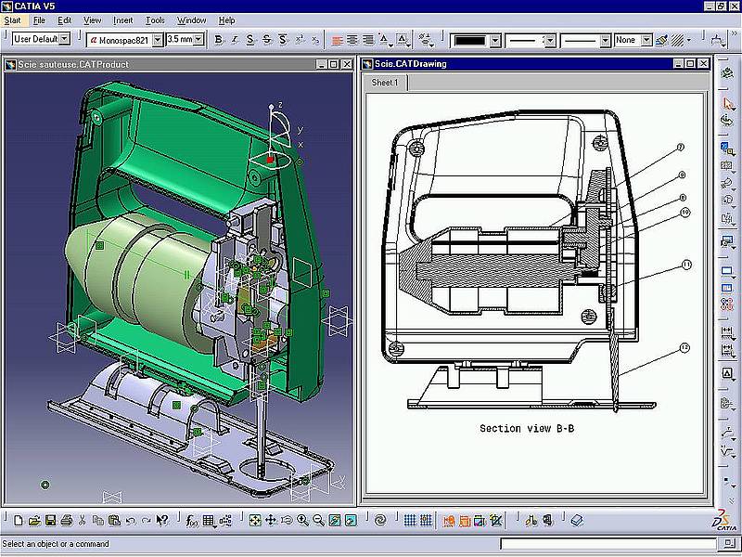Select the Rotate view tool
Screen dimensions: 742x557
click(287, 521)
